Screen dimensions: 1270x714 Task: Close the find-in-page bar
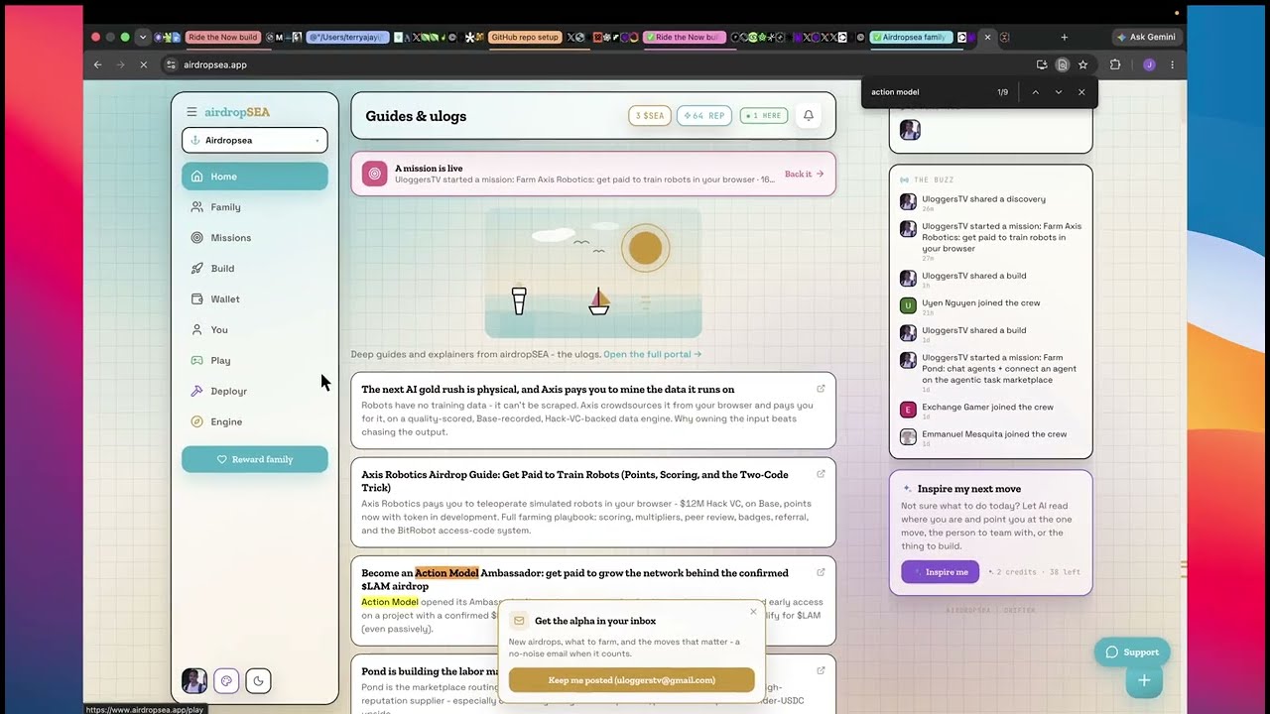pyautogui.click(x=1081, y=92)
